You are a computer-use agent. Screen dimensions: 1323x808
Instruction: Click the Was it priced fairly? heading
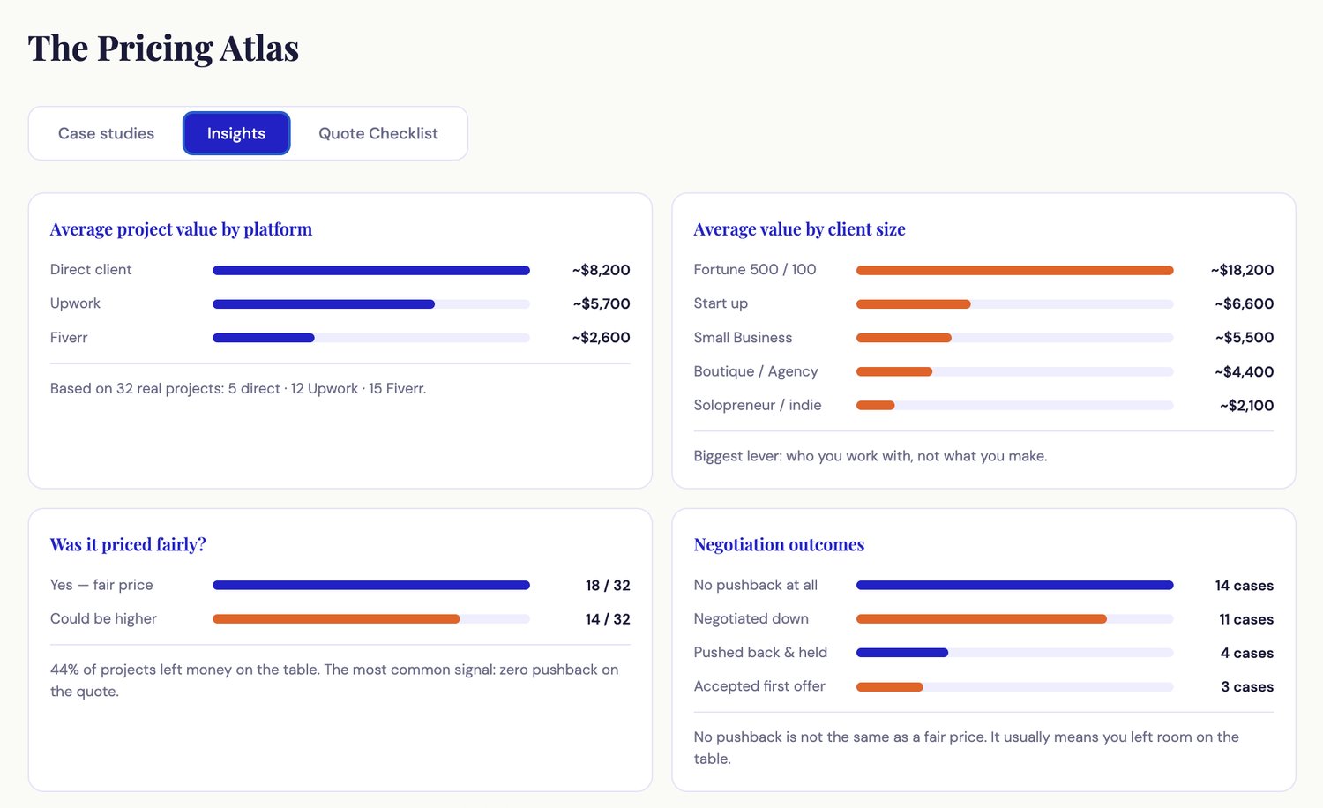point(128,544)
